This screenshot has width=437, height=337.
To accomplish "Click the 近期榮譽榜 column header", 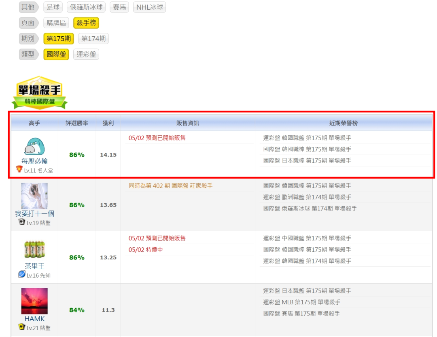I will click(x=344, y=123).
